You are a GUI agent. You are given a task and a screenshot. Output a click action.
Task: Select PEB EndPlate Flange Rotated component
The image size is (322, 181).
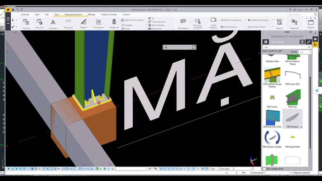pos(272,77)
